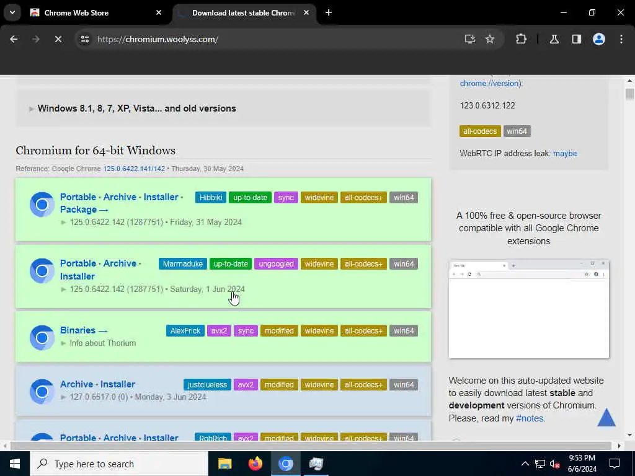The width and height of the screenshot is (635, 476).
Task: Click the Marmaduke tag
Action: point(183,264)
